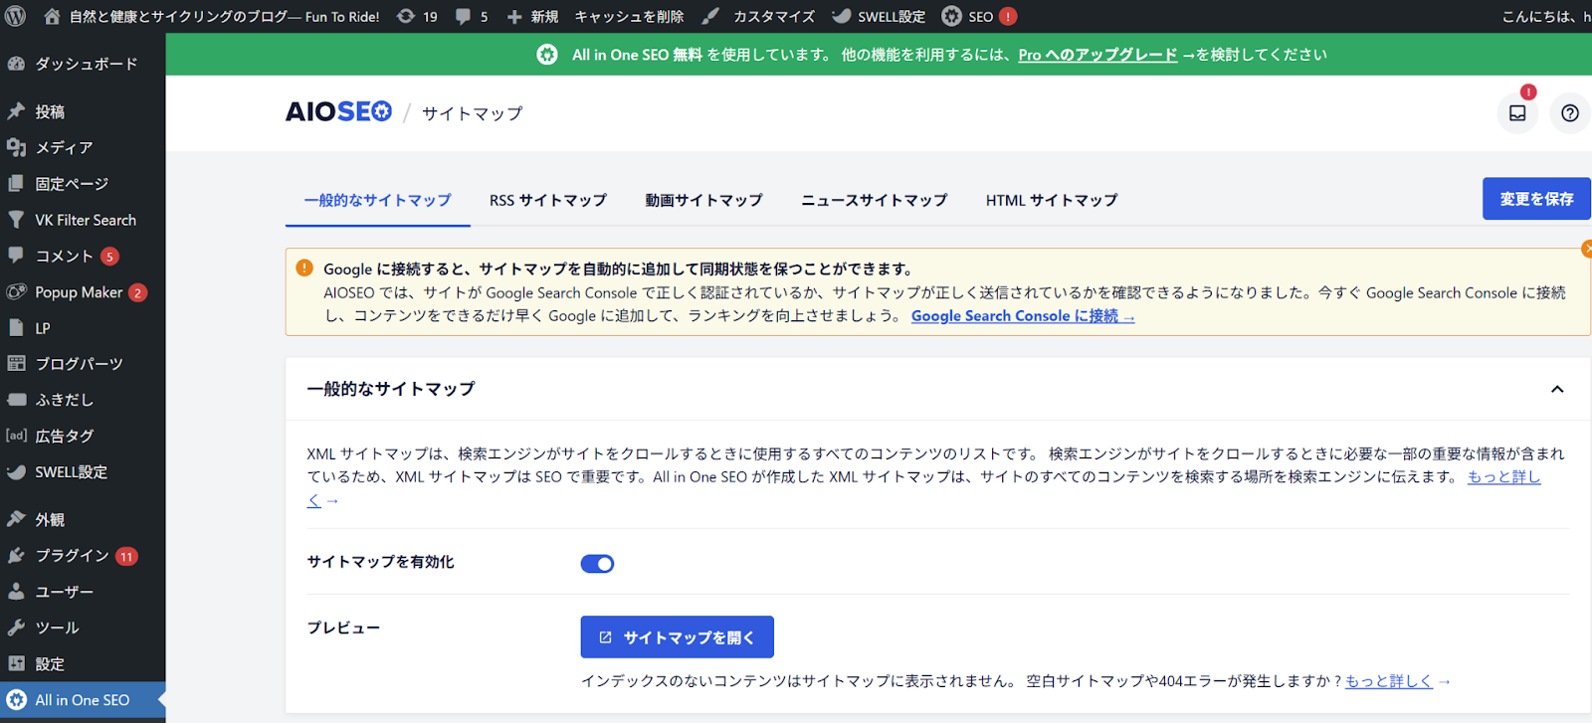
Task: Select 一般的なサイトマップ tab
Action: click(377, 200)
